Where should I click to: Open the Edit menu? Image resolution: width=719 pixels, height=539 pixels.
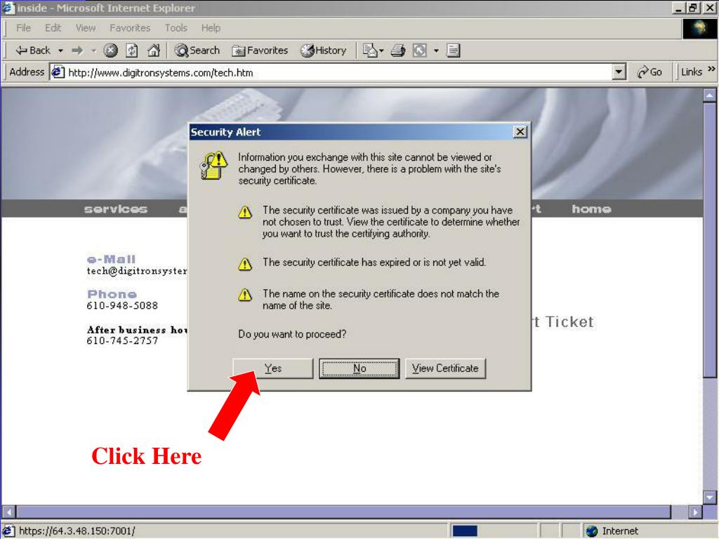coord(53,28)
